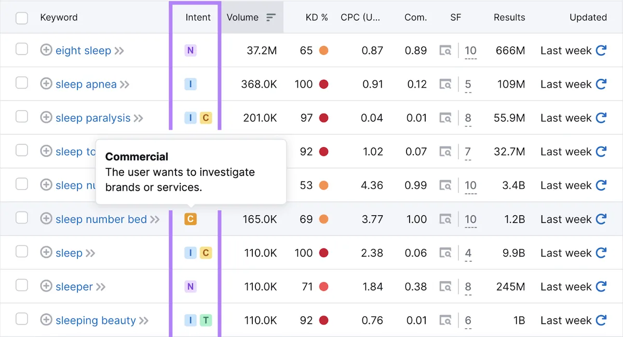This screenshot has width=623, height=337.
Task: Click SF count 10 for 'eight sleep'
Action: 470,51
